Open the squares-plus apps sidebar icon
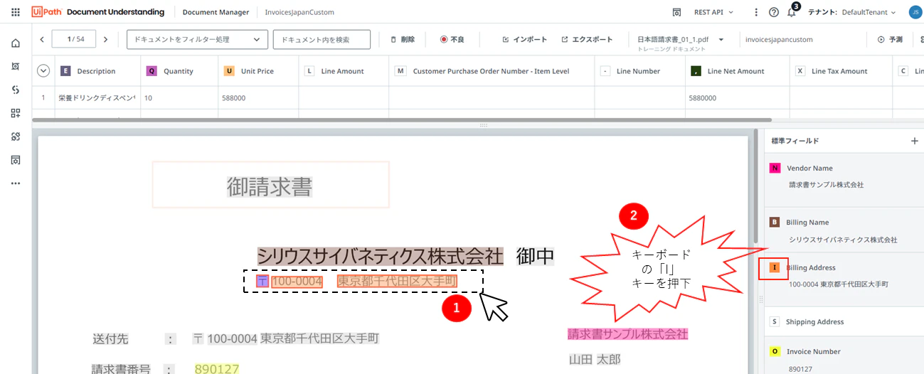Image resolution: width=924 pixels, height=374 pixels. tap(16, 113)
